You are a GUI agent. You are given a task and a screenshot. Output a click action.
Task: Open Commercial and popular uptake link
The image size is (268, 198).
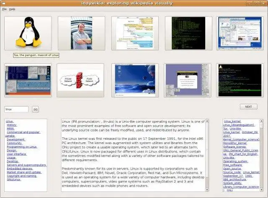[x=23, y=134]
